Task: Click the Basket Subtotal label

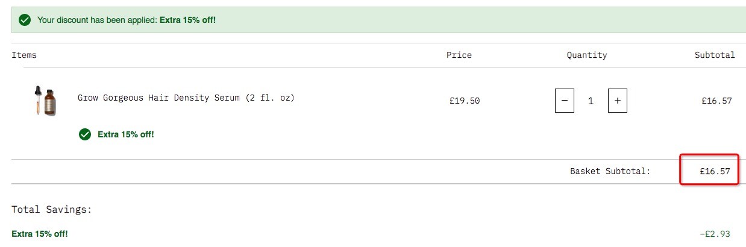Action: [x=610, y=172]
